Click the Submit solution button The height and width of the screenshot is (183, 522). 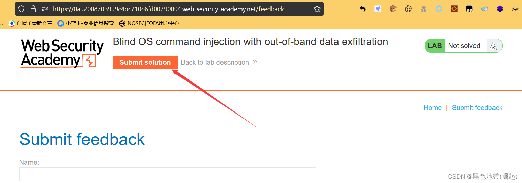[x=145, y=63]
